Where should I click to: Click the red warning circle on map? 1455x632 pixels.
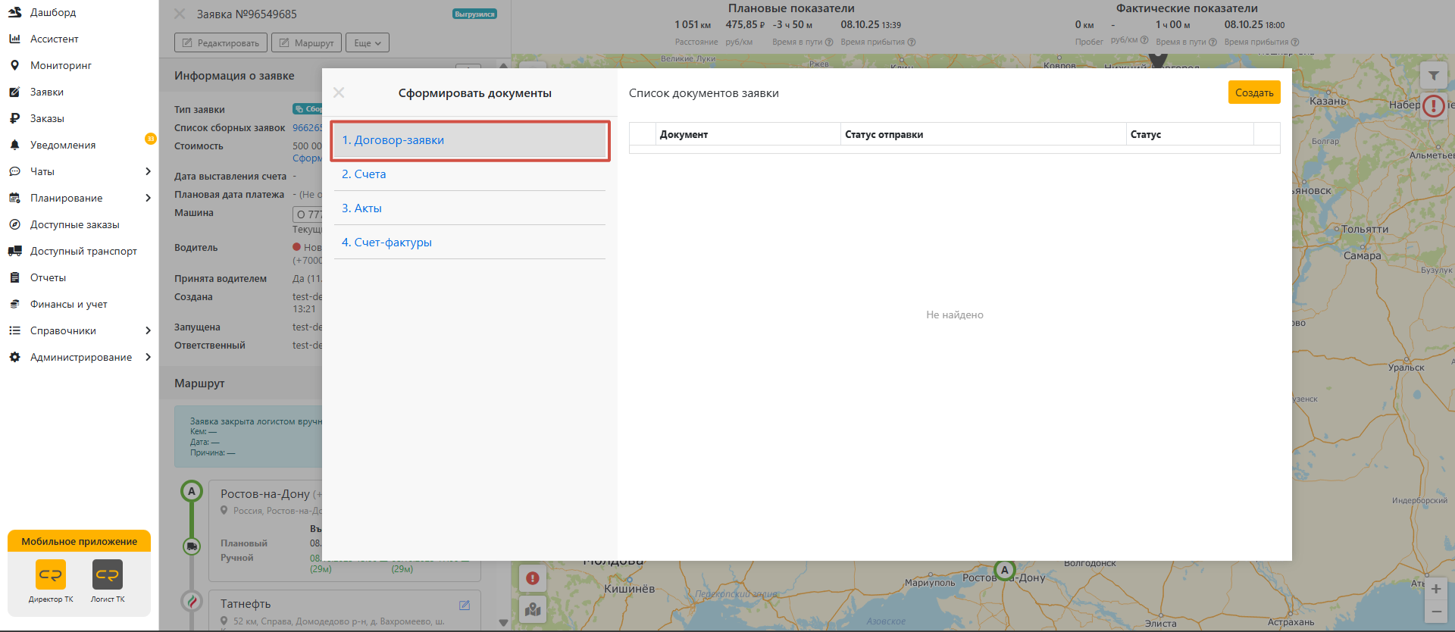[1433, 105]
